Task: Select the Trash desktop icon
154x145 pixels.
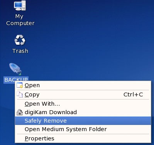Action: click(20, 40)
